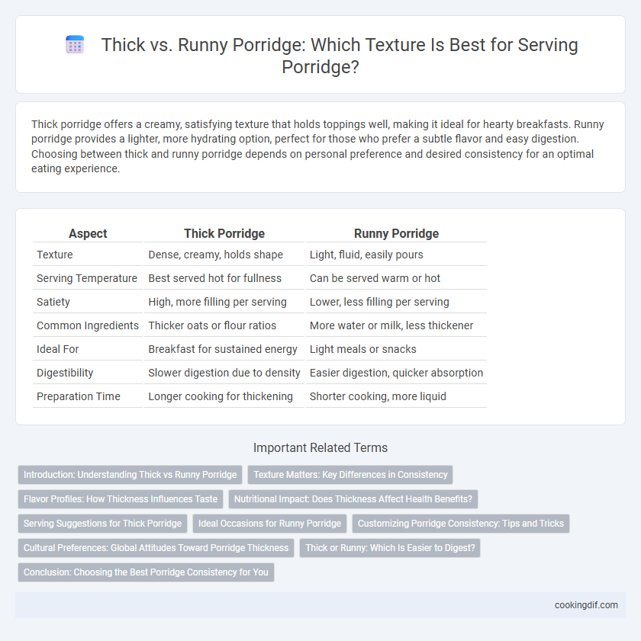Open 'Flavor Profiles: How Thickness Influences Taste' tag
The height and width of the screenshot is (641, 641).
[x=121, y=499]
